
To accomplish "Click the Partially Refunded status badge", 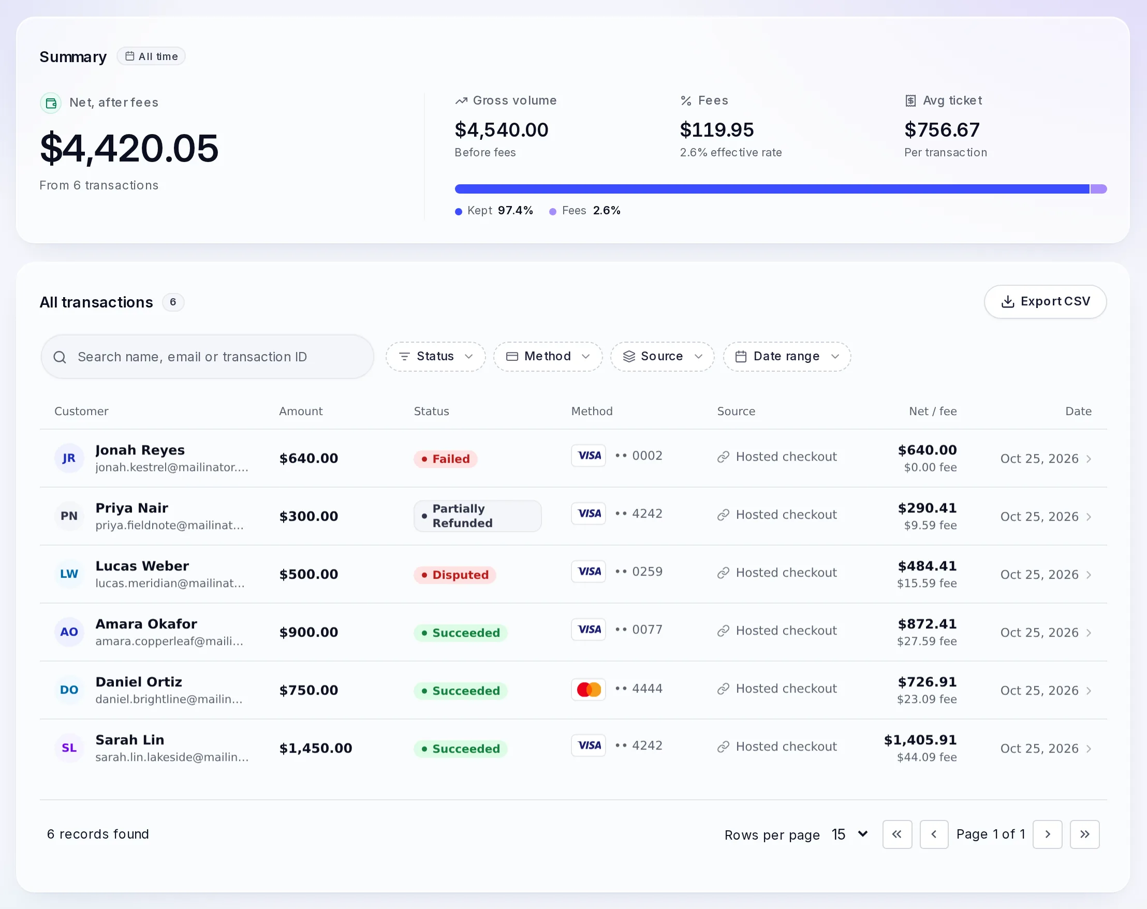I will pyautogui.click(x=477, y=516).
